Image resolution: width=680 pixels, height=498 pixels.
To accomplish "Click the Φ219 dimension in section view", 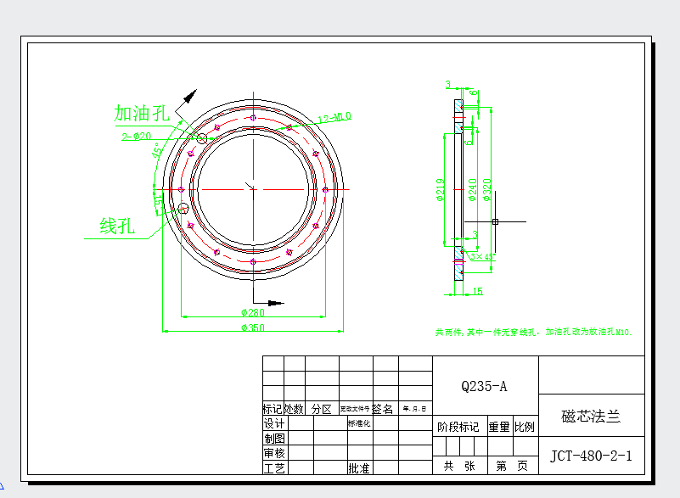I will pos(441,190).
